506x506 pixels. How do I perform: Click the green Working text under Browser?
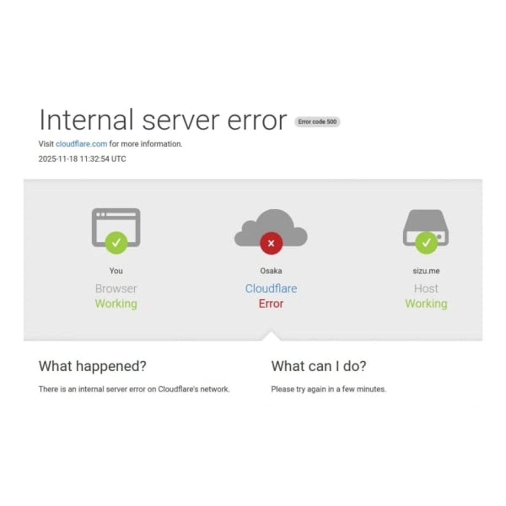tap(116, 304)
